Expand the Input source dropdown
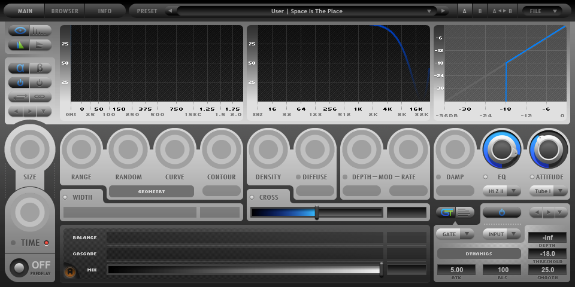 [501, 234]
